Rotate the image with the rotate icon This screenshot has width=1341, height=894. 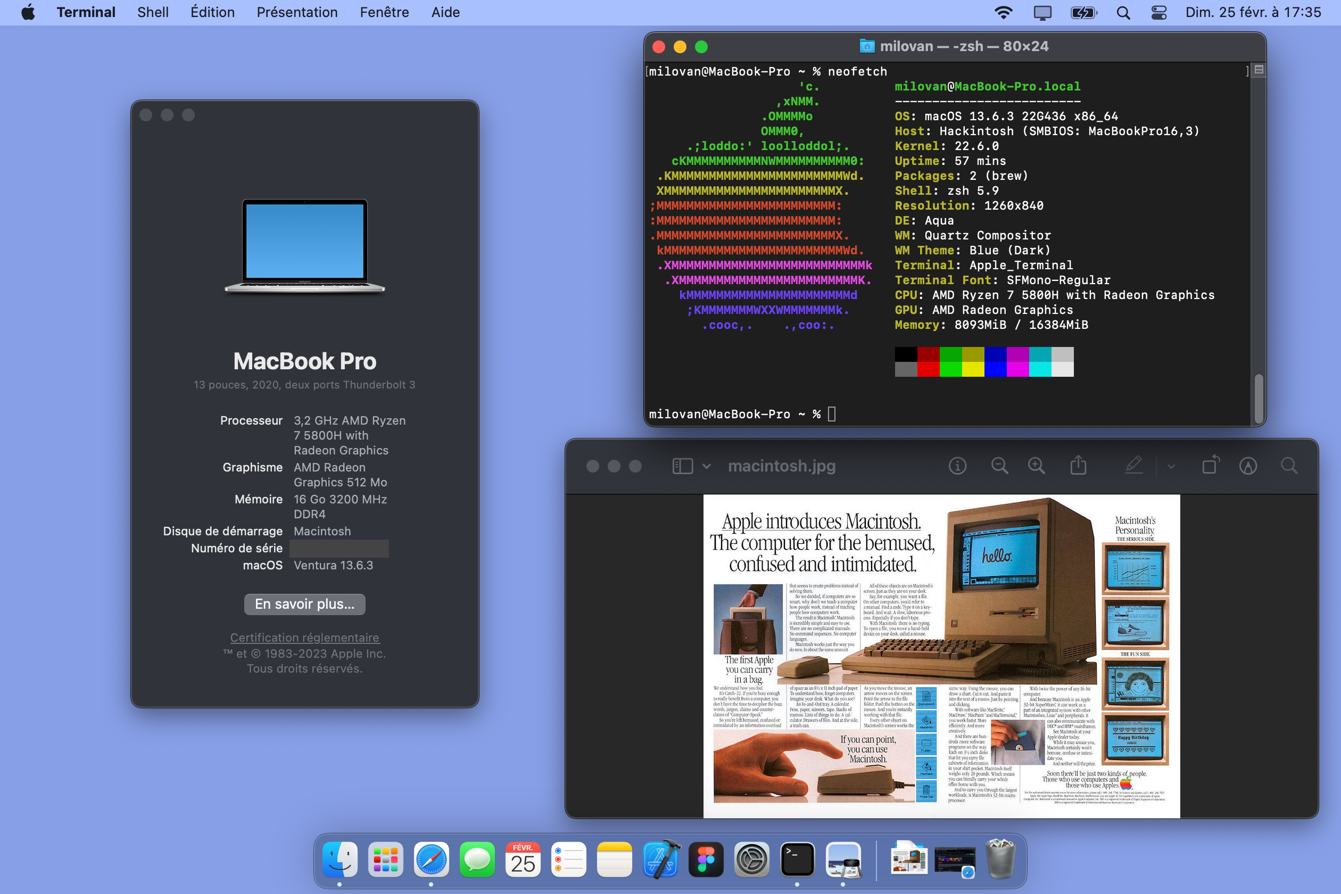click(1211, 465)
